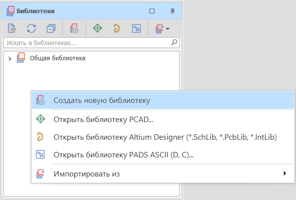This screenshot has height=200, width=296.
Task: Refresh libraries with the circular arrows icon
Action: click(x=31, y=28)
